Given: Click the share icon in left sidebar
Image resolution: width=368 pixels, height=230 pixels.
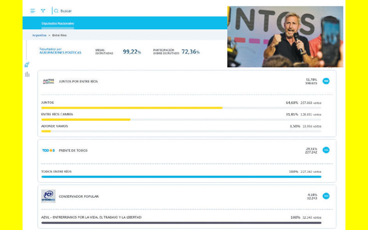Looking at the screenshot, I should click(x=27, y=64).
